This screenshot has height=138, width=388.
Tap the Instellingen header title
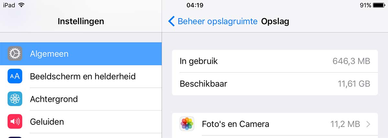click(81, 22)
